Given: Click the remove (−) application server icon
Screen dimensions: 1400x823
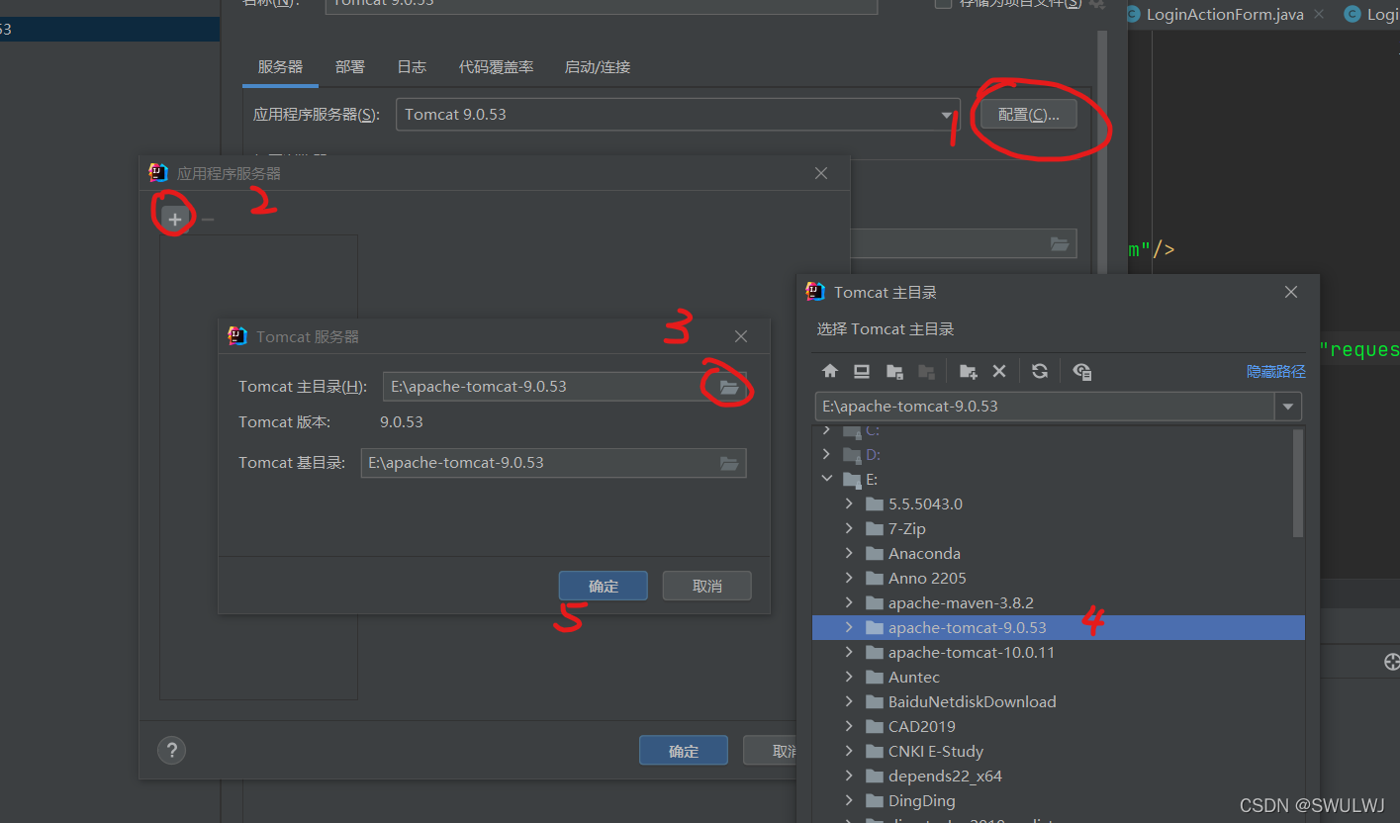Looking at the screenshot, I should click(208, 219).
